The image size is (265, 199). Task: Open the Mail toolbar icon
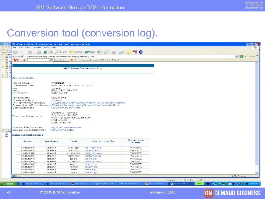[x=106, y=52]
